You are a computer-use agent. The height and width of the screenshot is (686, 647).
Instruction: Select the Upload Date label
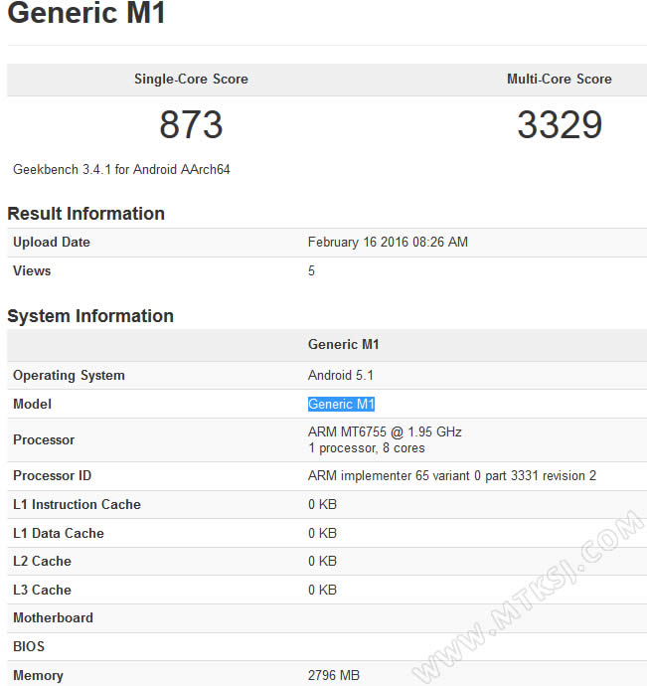52,242
